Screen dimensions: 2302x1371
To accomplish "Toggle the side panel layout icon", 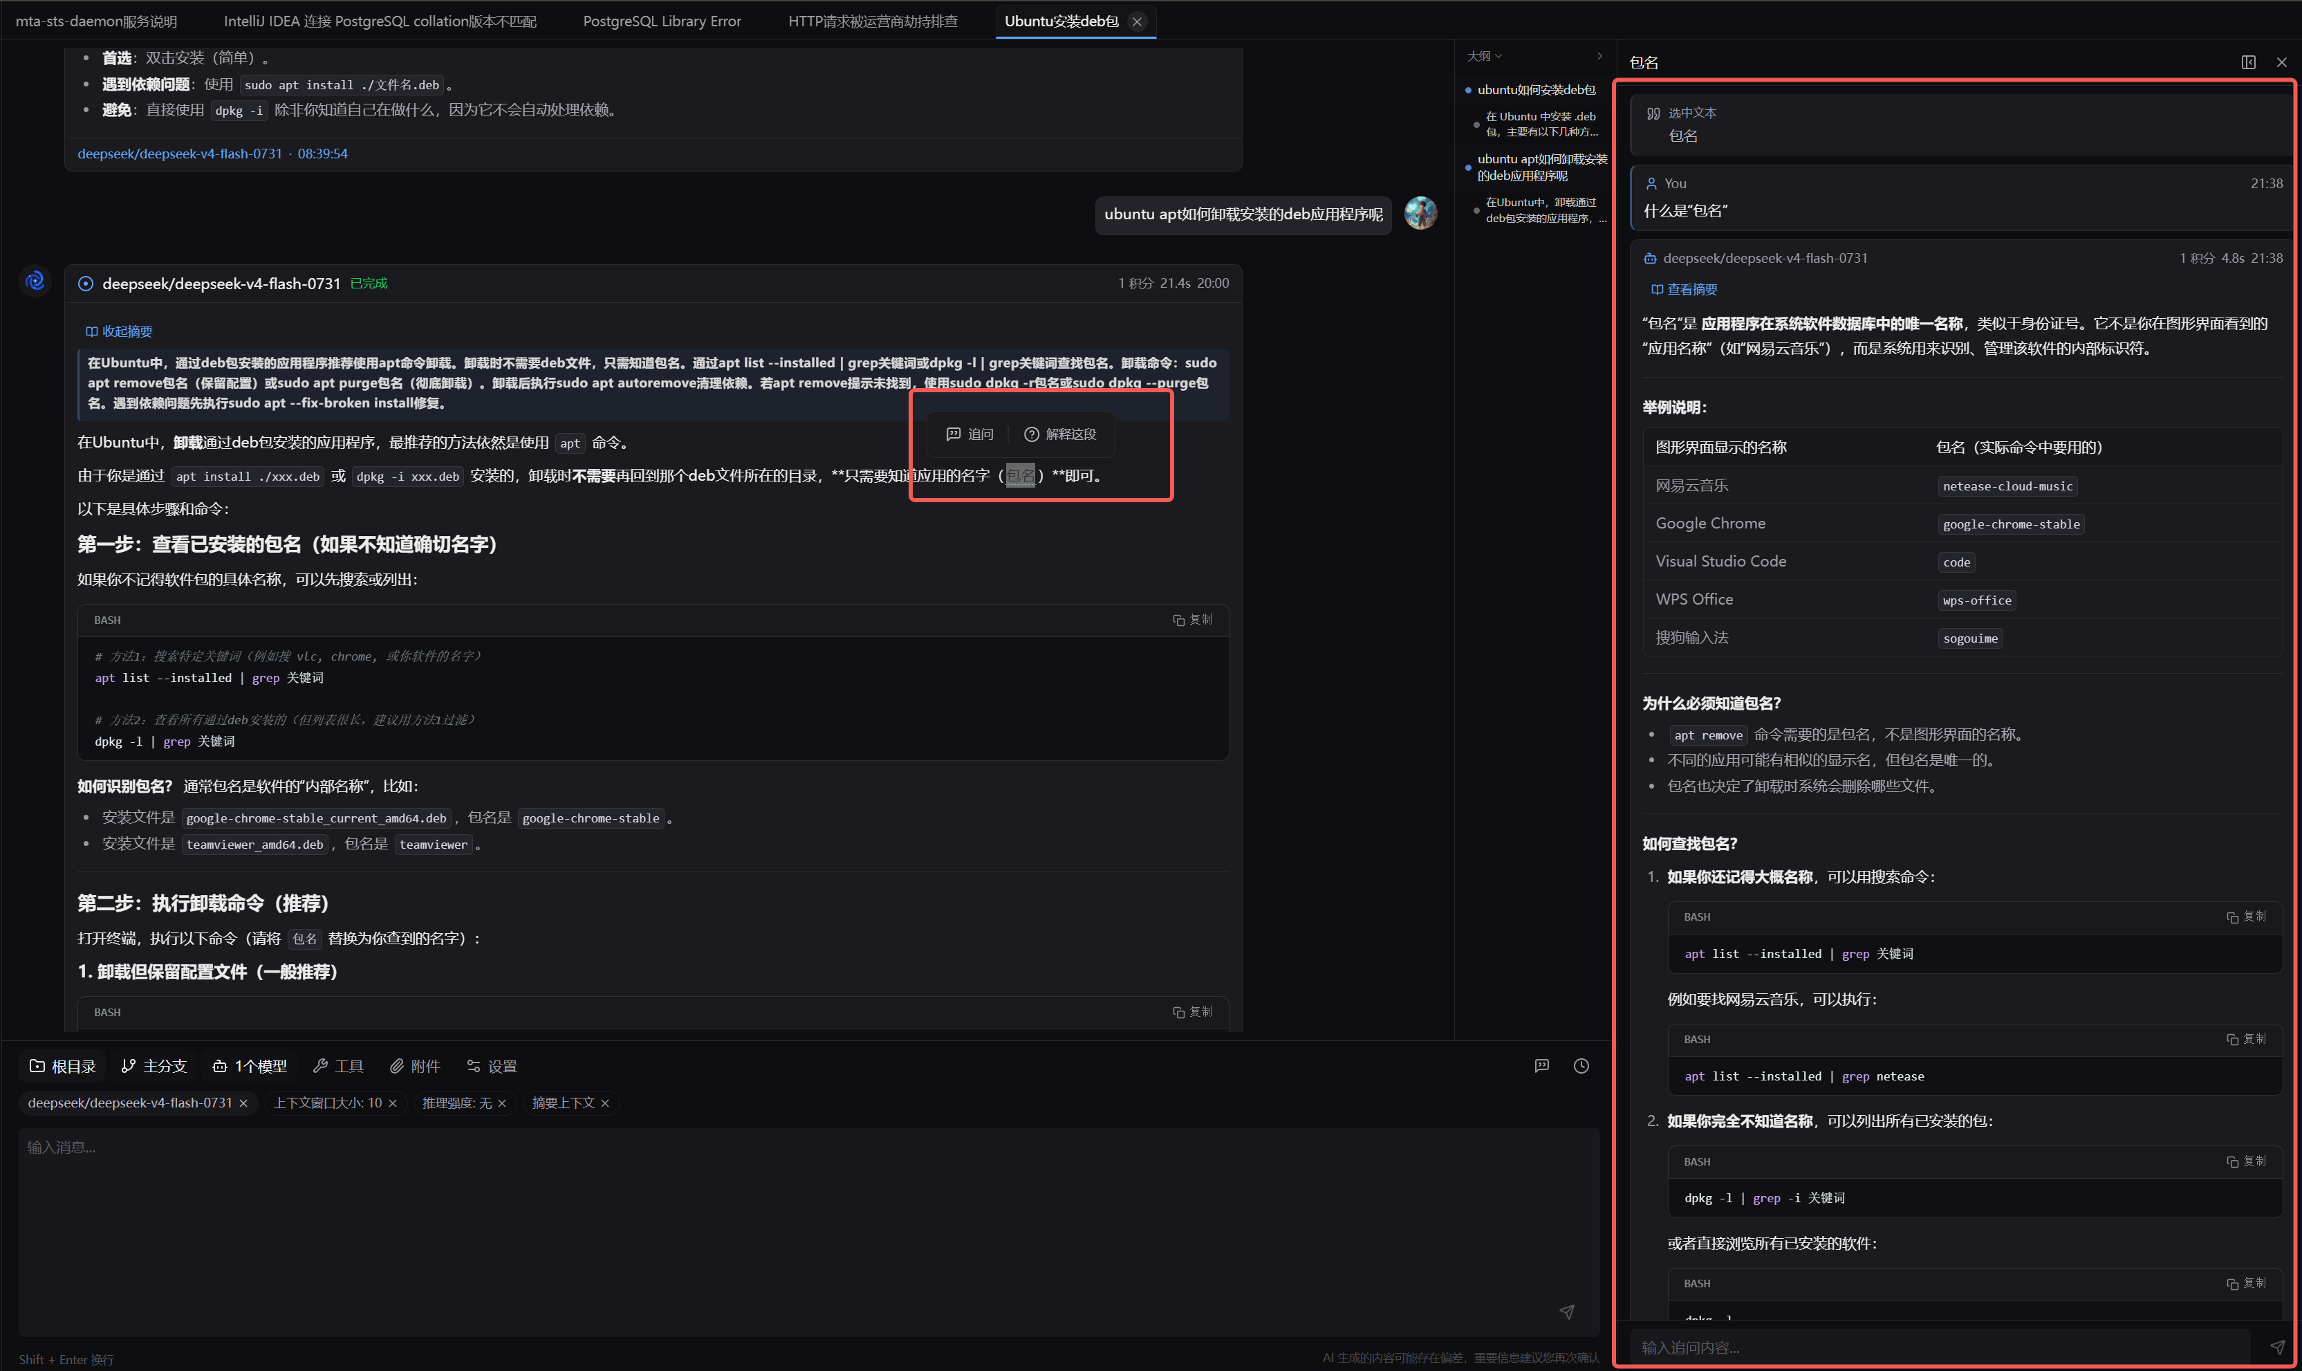I will [x=2247, y=62].
